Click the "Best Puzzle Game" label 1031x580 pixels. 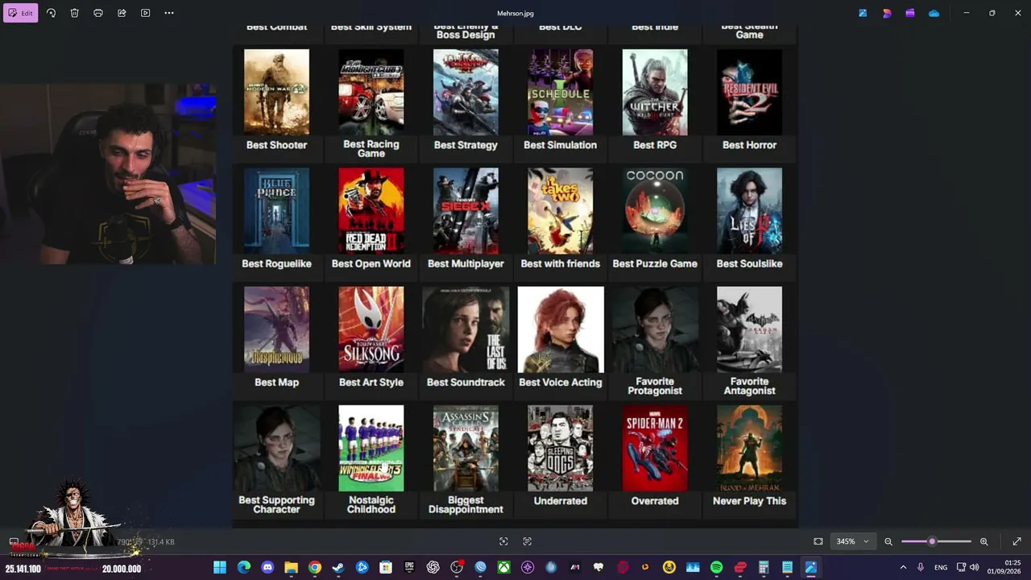pyautogui.click(x=655, y=263)
